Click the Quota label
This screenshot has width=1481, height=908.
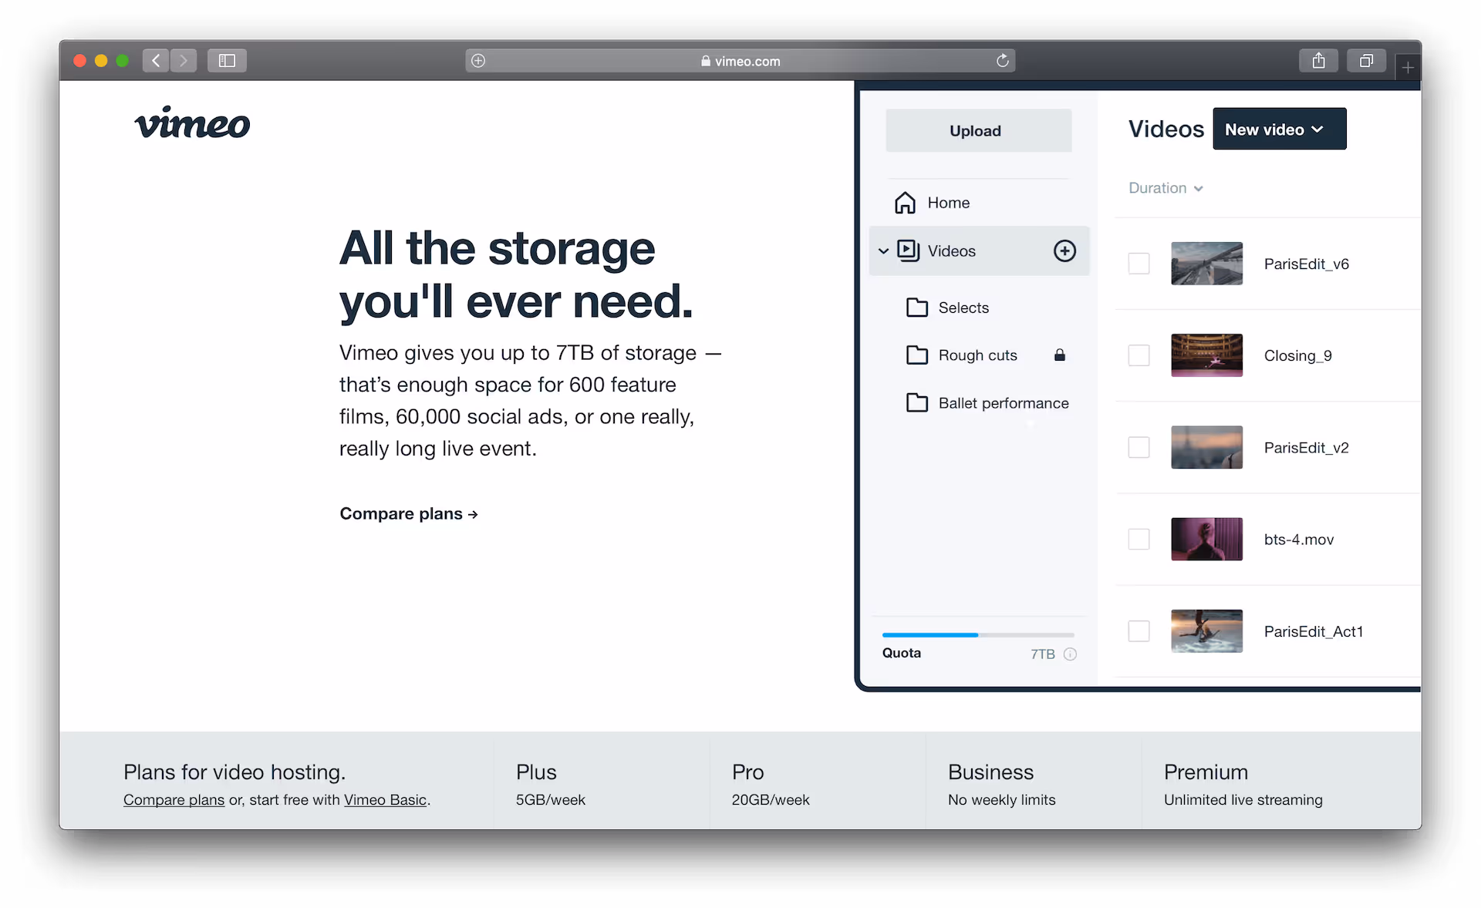[x=902, y=653]
